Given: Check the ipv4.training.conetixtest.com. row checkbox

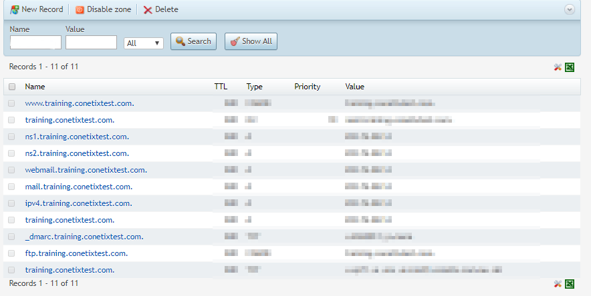Looking at the screenshot, I should [11, 203].
